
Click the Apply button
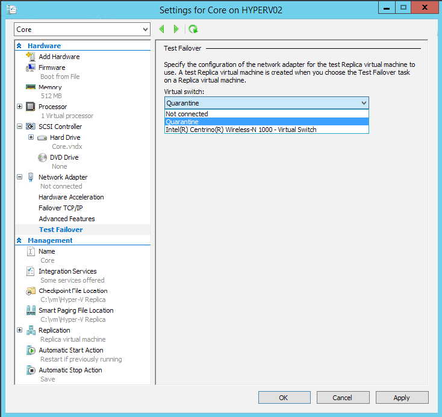point(402,398)
